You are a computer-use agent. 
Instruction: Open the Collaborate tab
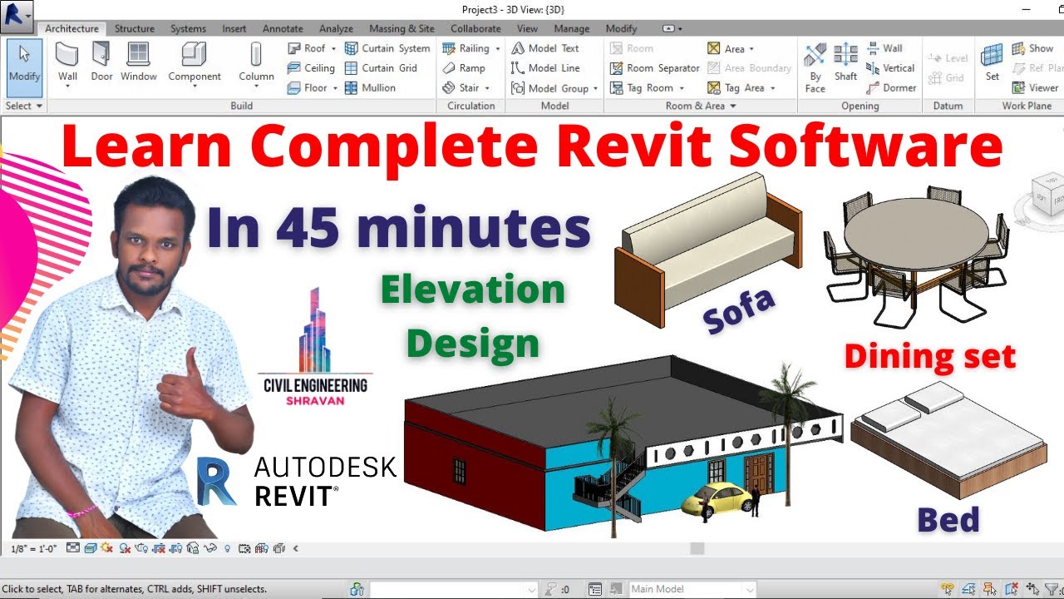[475, 28]
